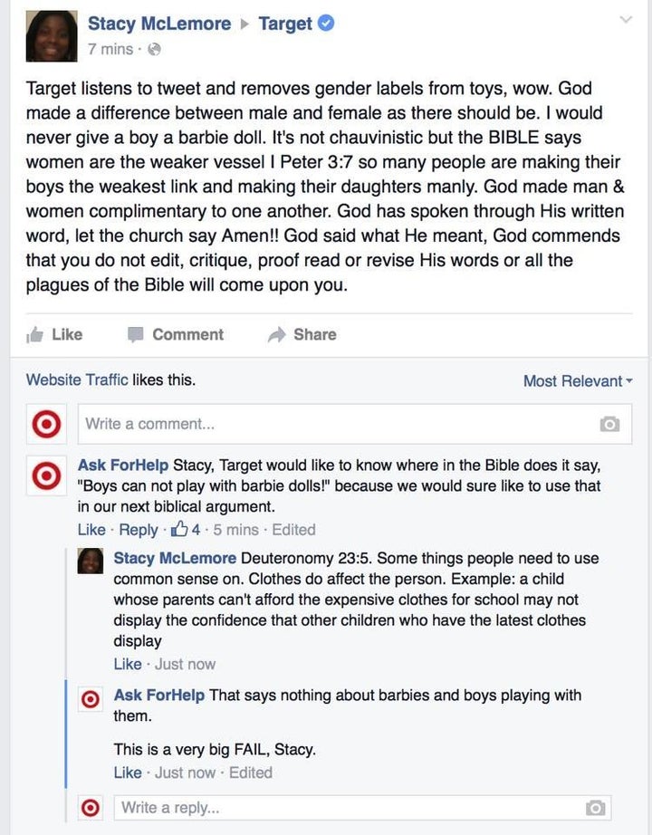Expand the Most Relevant sorting dropdown
Screen dimensions: 652x835
[578, 380]
